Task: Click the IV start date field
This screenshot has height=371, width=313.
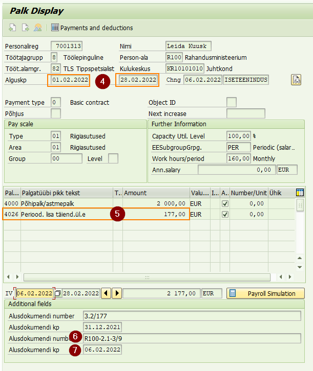Action: point(34,293)
